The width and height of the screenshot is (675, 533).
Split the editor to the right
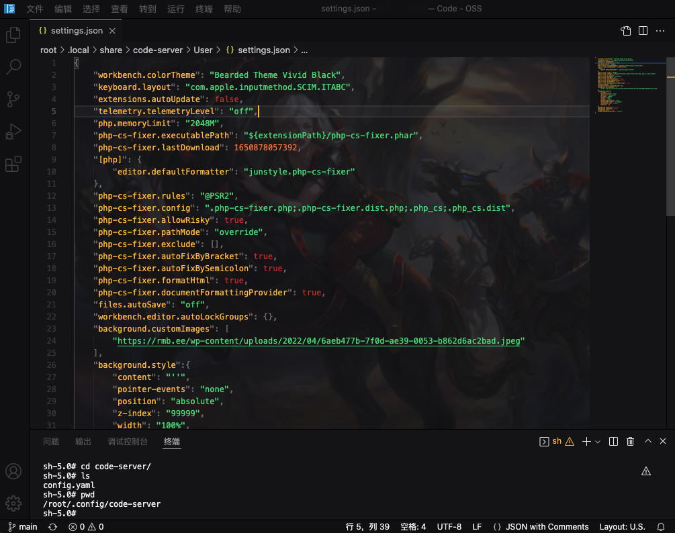643,31
